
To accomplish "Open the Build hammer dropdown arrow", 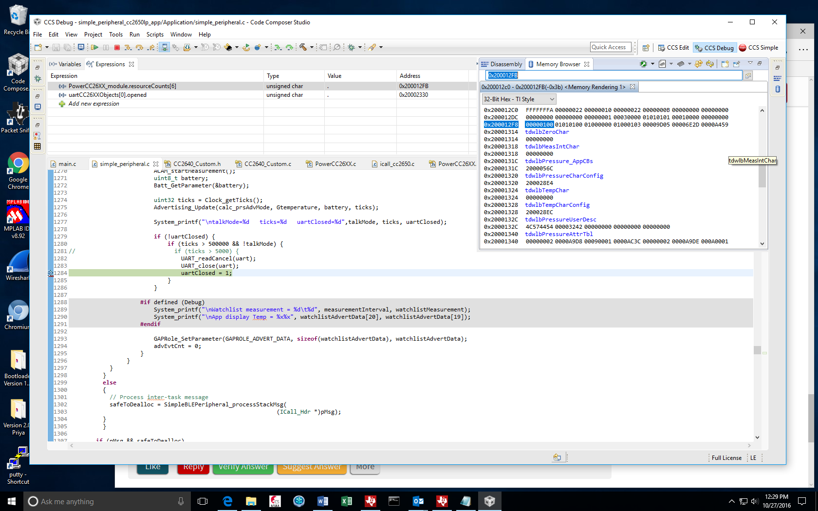I will pyautogui.click(x=312, y=47).
